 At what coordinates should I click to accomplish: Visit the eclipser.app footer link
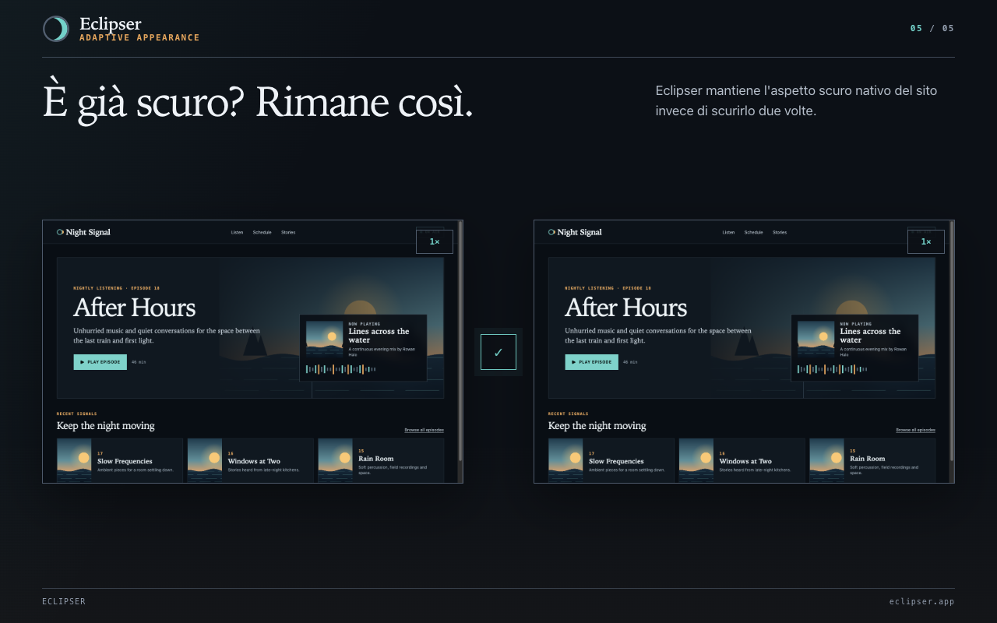click(x=921, y=601)
